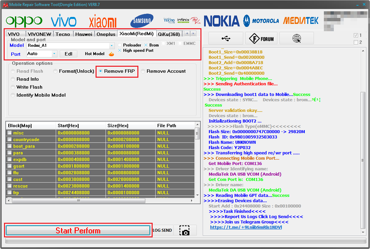Image resolution: width=370 pixels, height=249 pixels.
Task: Switch to the Hauwei tab
Action: coord(84,34)
